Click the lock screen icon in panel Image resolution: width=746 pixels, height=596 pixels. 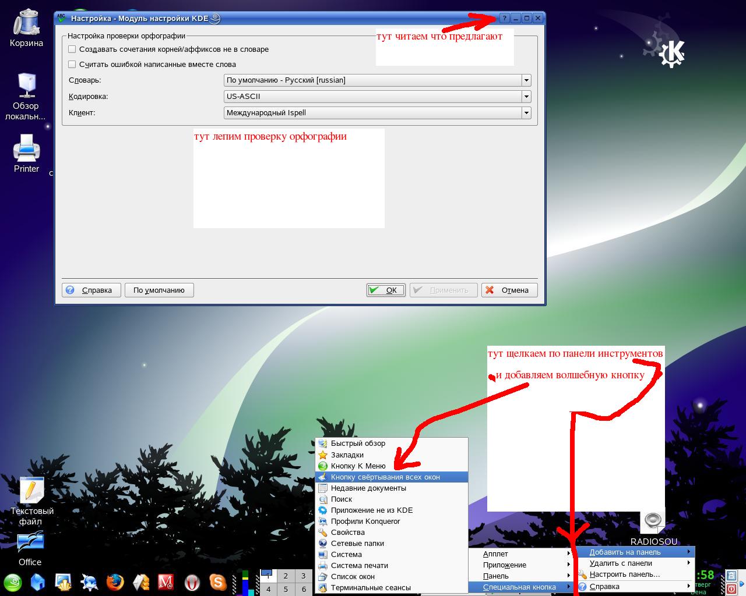(731, 576)
